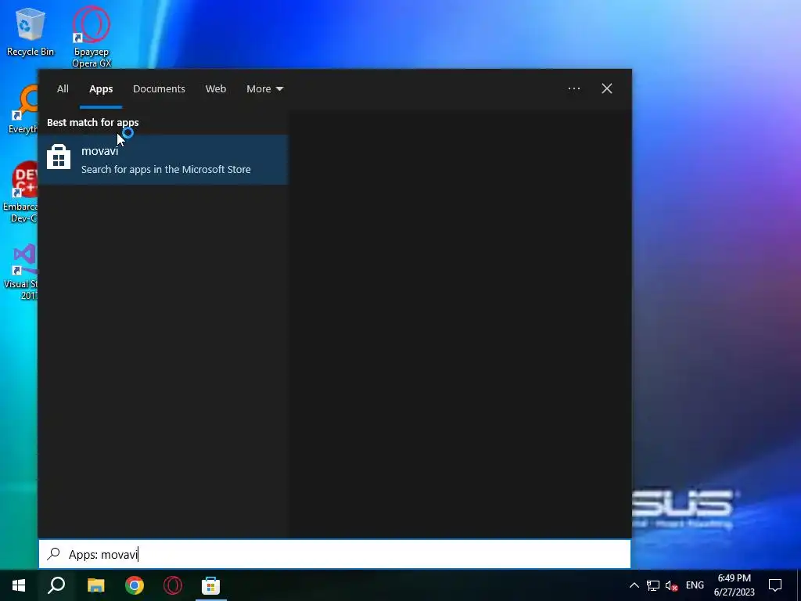Switch to the All search tab
801x601 pixels.
click(63, 89)
